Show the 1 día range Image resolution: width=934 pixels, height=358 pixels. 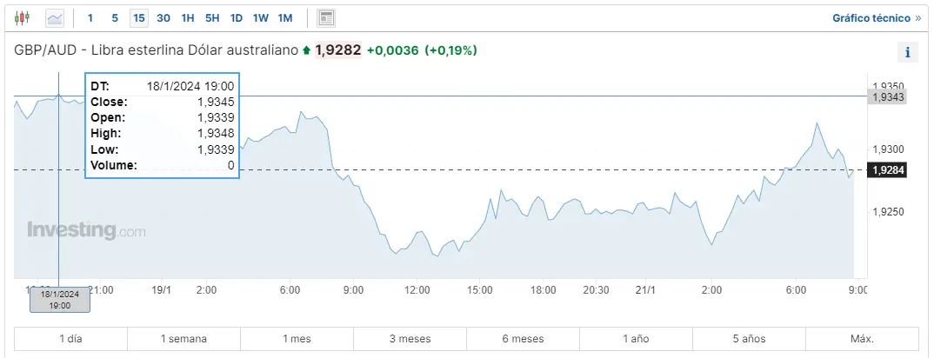click(x=71, y=339)
